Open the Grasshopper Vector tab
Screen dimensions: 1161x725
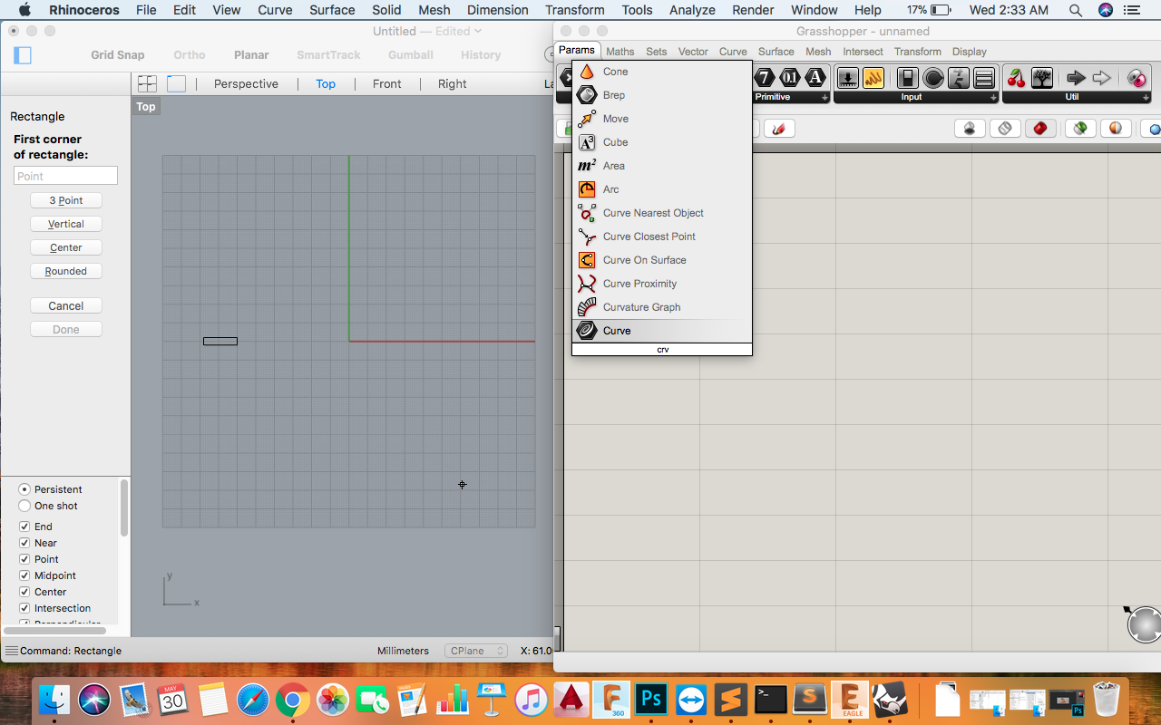click(x=693, y=52)
